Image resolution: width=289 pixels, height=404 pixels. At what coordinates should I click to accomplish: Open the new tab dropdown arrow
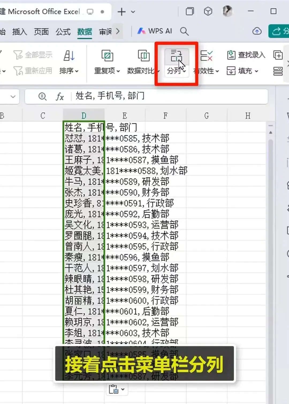133,12
